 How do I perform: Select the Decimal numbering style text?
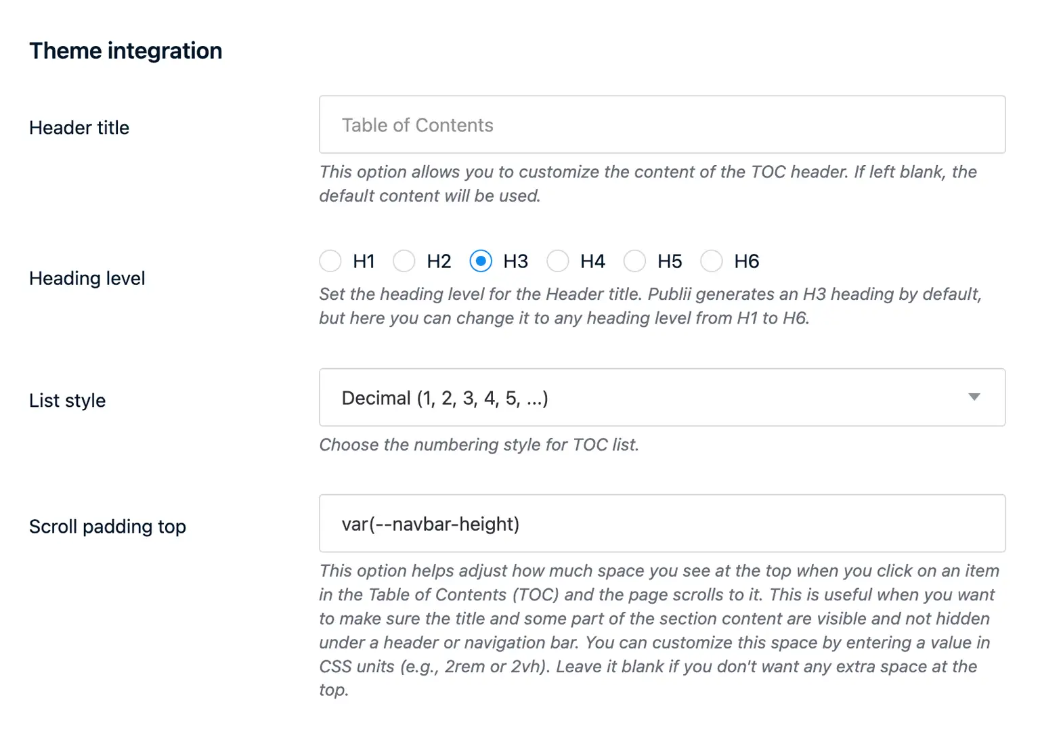(x=445, y=398)
